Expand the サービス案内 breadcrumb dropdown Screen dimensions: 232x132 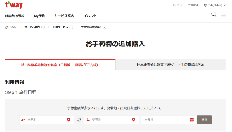click(43, 27)
